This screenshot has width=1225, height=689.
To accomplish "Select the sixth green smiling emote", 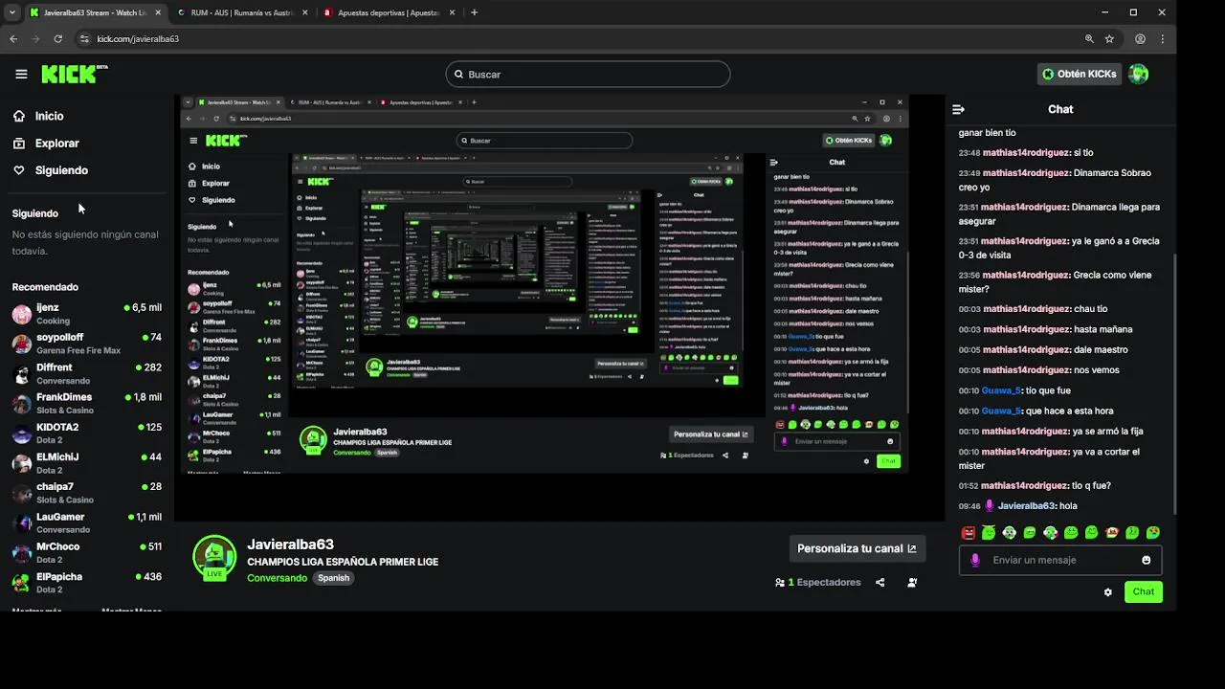I will click(1071, 533).
